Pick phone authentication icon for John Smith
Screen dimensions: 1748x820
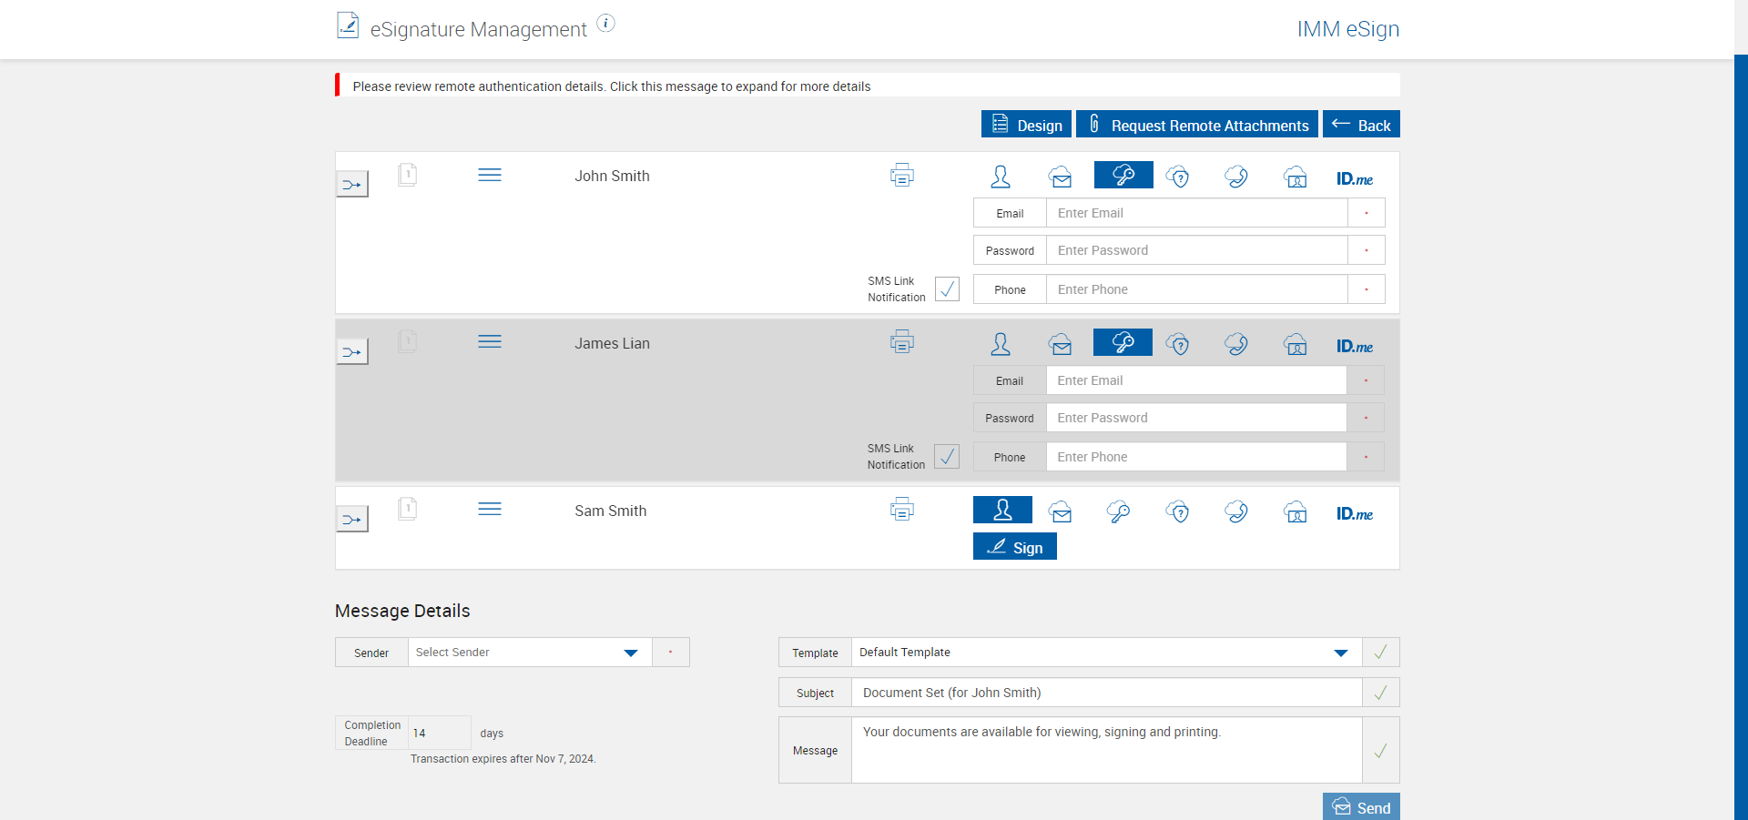[x=1235, y=177]
